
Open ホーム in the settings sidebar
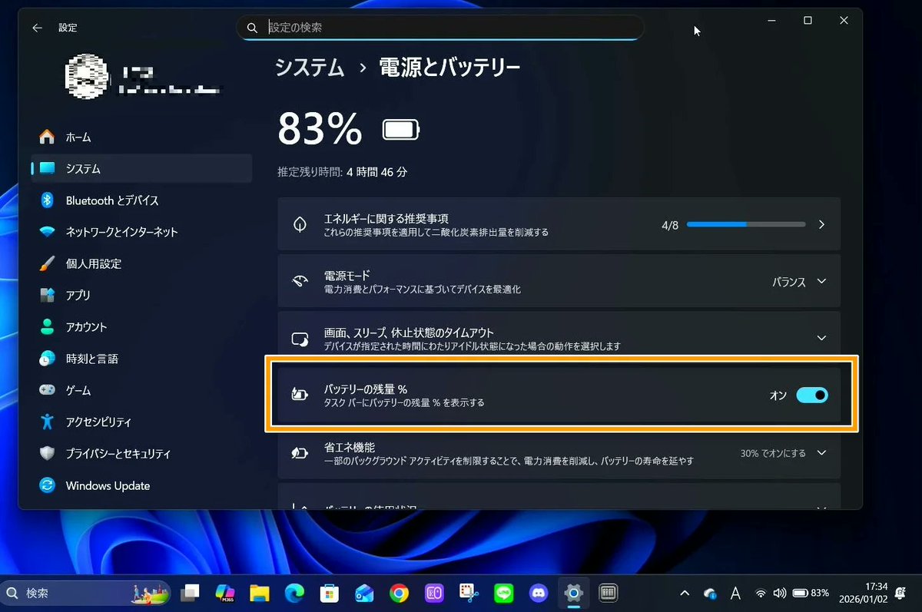(x=141, y=137)
